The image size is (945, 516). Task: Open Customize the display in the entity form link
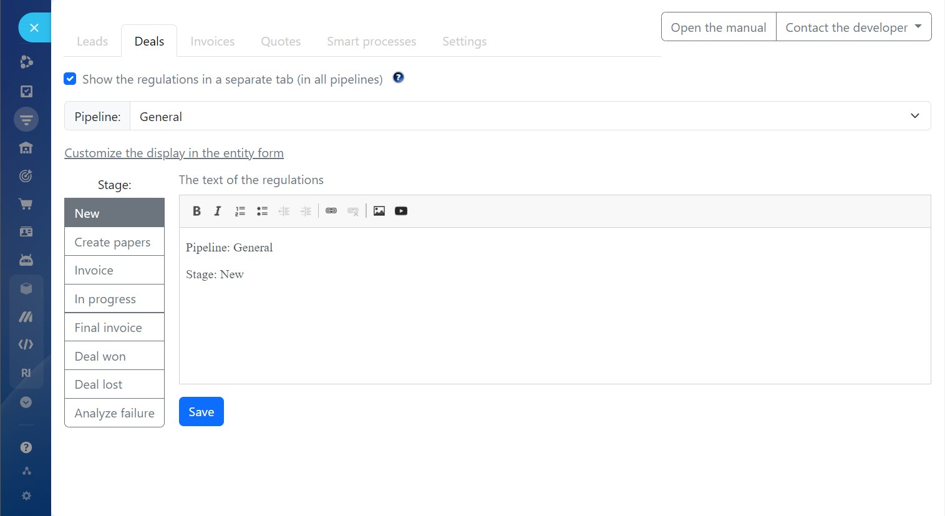tap(174, 153)
